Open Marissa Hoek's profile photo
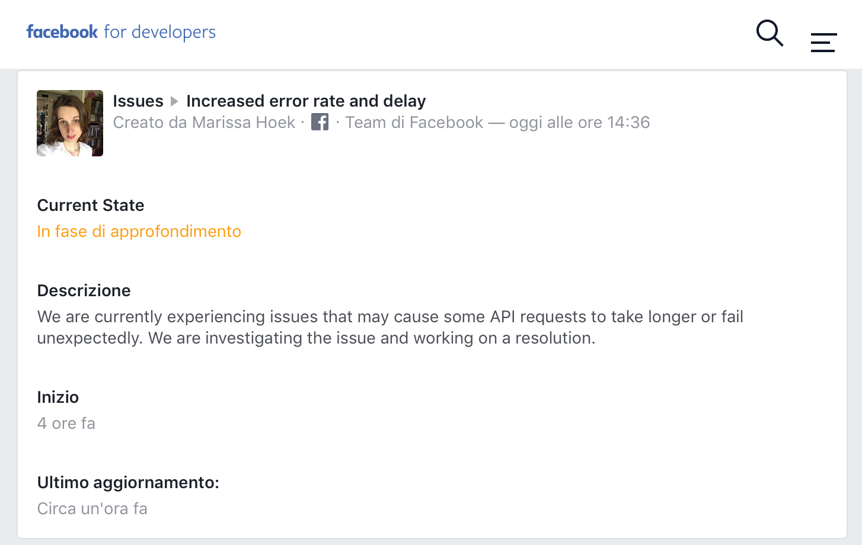The width and height of the screenshot is (862, 545). pyautogui.click(x=70, y=123)
